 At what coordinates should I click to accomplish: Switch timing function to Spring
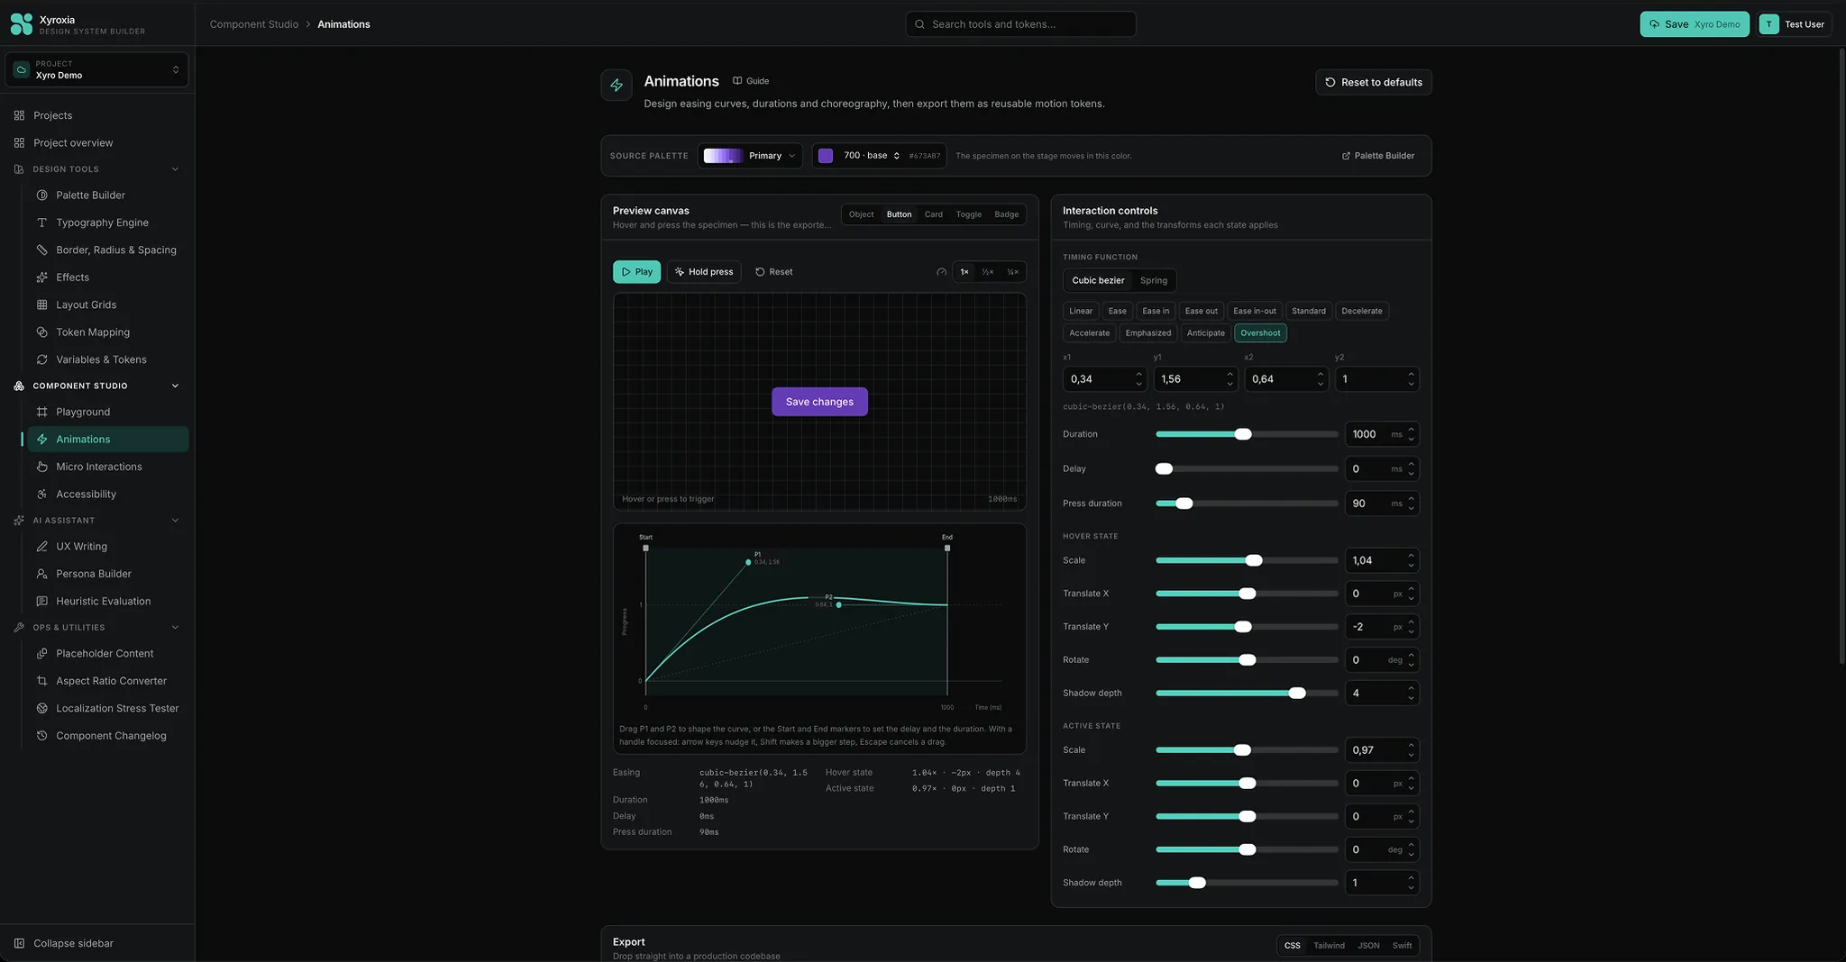click(1154, 281)
